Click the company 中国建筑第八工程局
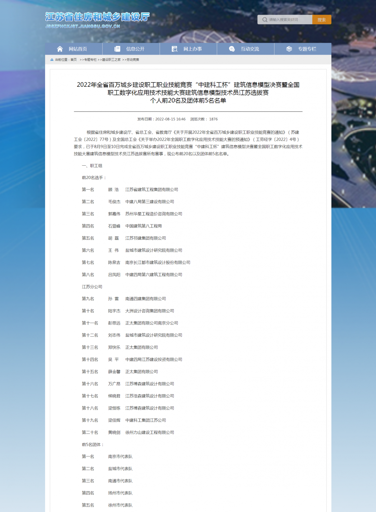Screen dimensions: 376x512 pyautogui.click(x=144, y=226)
